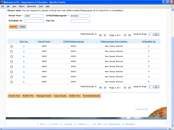The image size is (174, 130).
Task: Select the radio button for Tier 4, Schedule 2
Action: [11, 56]
